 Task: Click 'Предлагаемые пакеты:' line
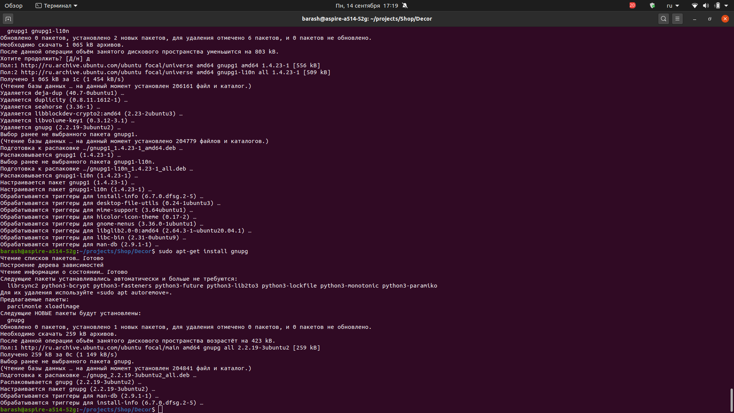click(34, 299)
